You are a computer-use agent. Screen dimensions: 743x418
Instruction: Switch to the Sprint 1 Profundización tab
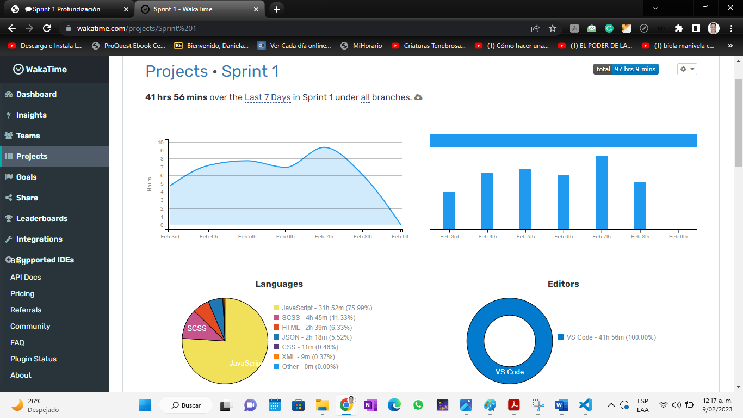click(x=65, y=9)
